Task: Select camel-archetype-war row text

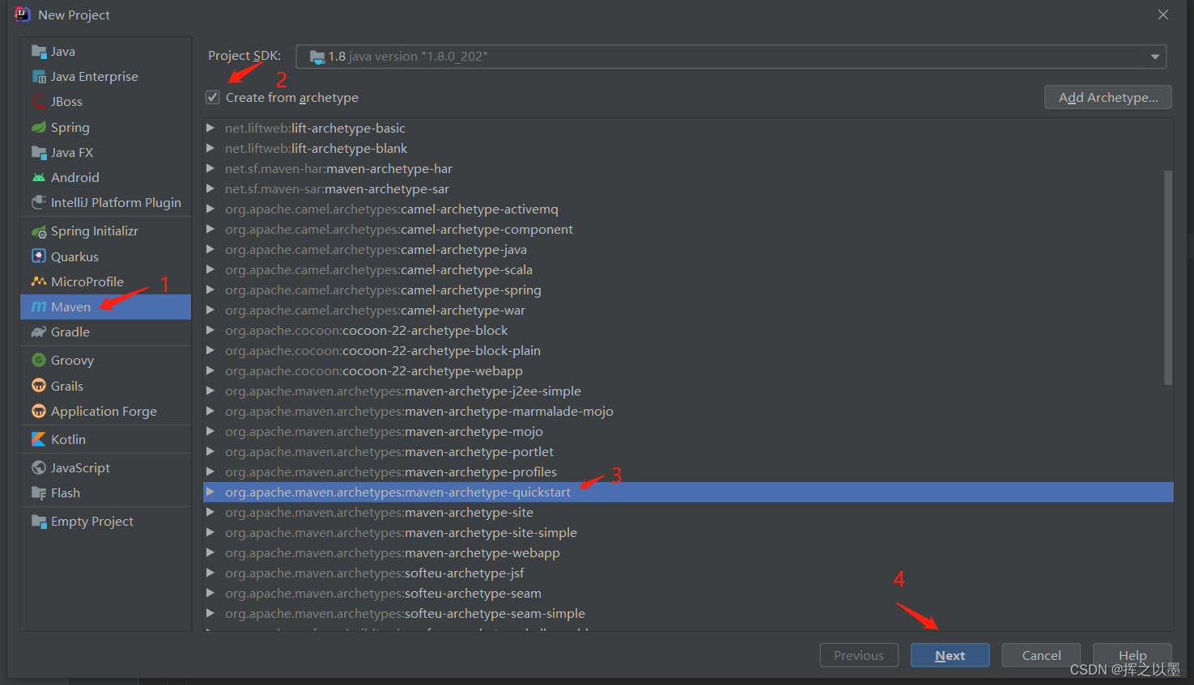Action: 375,311
